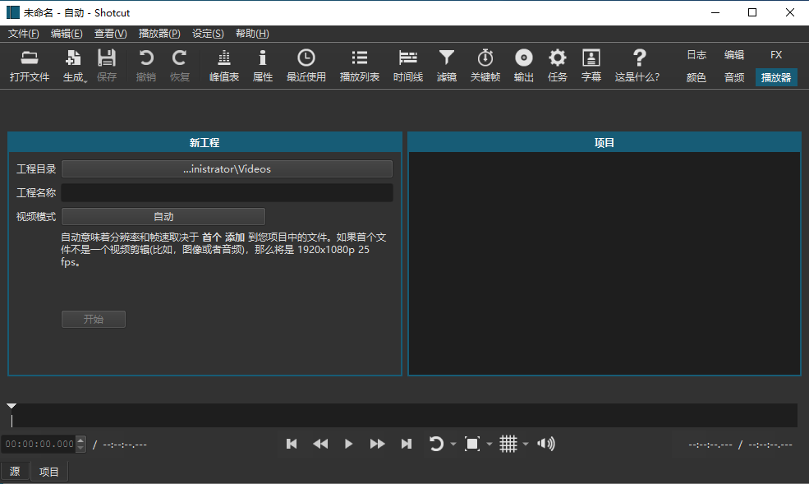Choose project folder ...inistrator\Videos button
809x484 pixels.
(227, 168)
